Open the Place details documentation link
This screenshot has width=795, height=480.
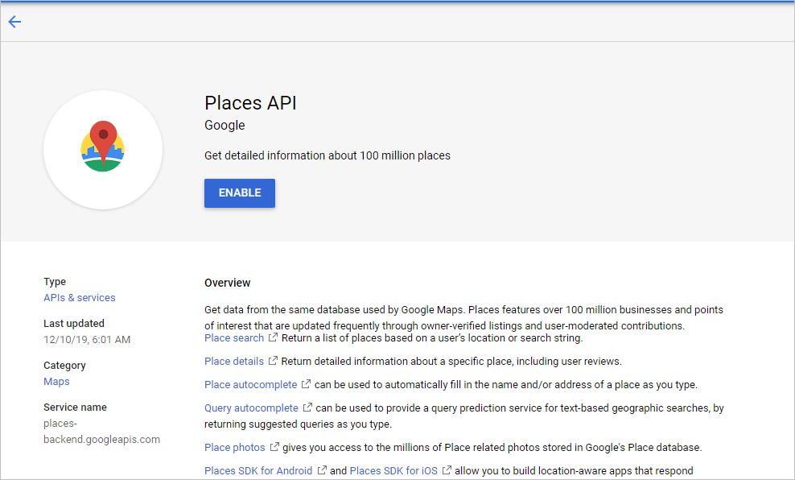coord(232,361)
